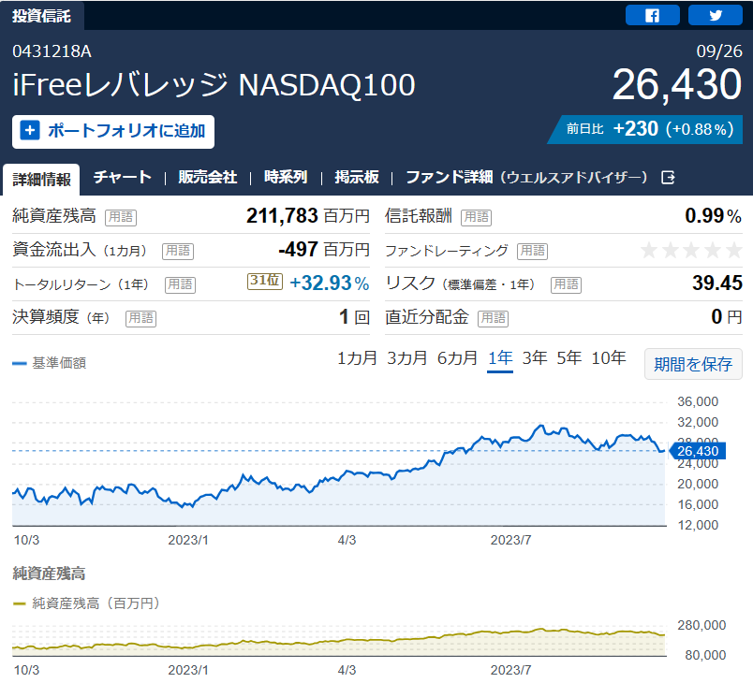Open 用語 glossary for リスク
The width and height of the screenshot is (753, 683).
(x=567, y=284)
